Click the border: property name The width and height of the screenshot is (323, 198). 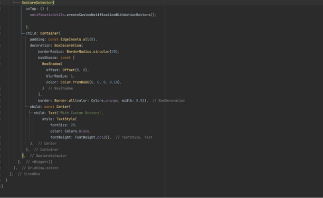tap(45, 100)
